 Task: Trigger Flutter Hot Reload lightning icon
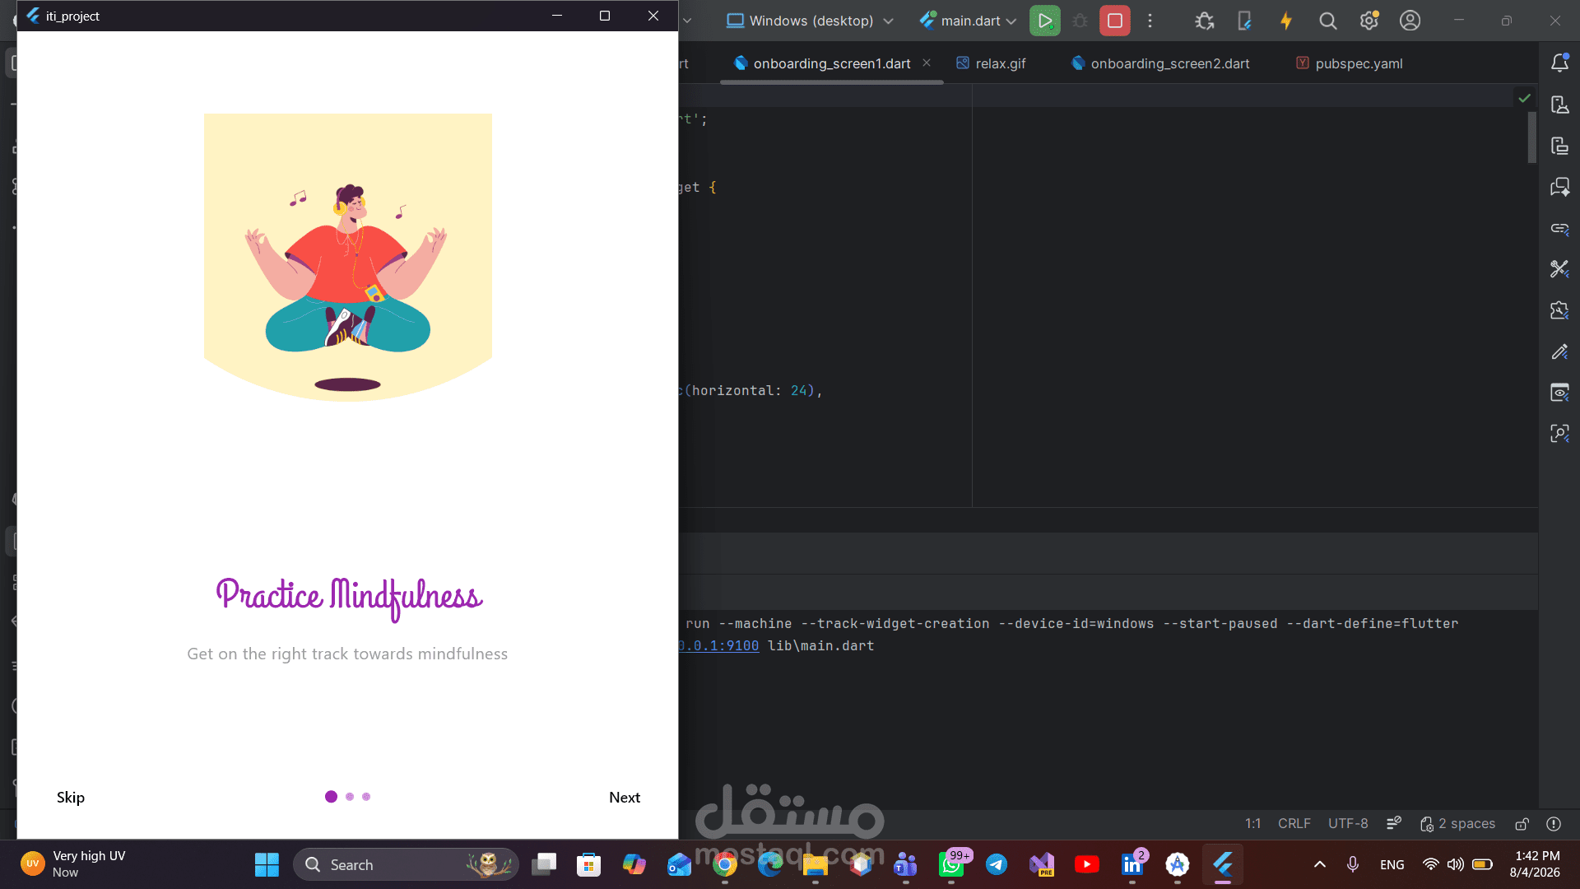1286,21
